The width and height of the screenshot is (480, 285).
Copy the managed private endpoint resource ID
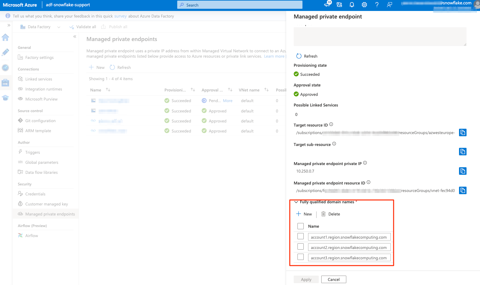coord(462,190)
